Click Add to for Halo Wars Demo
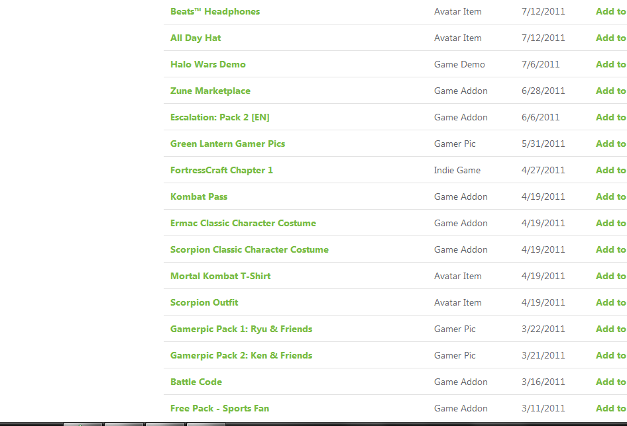 (611, 64)
